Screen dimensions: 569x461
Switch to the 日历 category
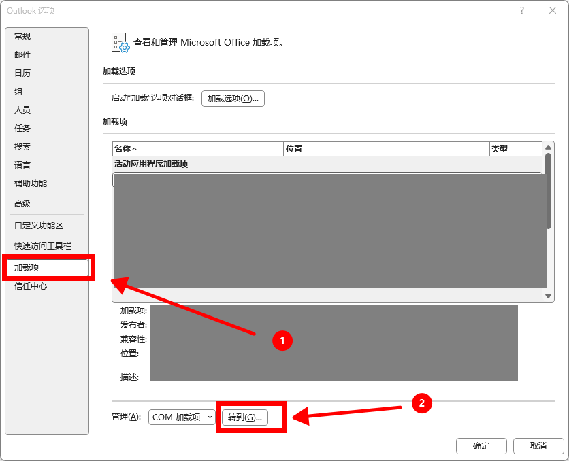tap(22, 73)
